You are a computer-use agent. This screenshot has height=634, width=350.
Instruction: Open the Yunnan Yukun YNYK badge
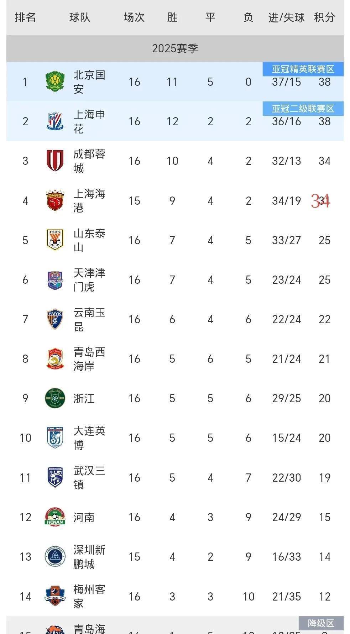pyautogui.click(x=55, y=319)
